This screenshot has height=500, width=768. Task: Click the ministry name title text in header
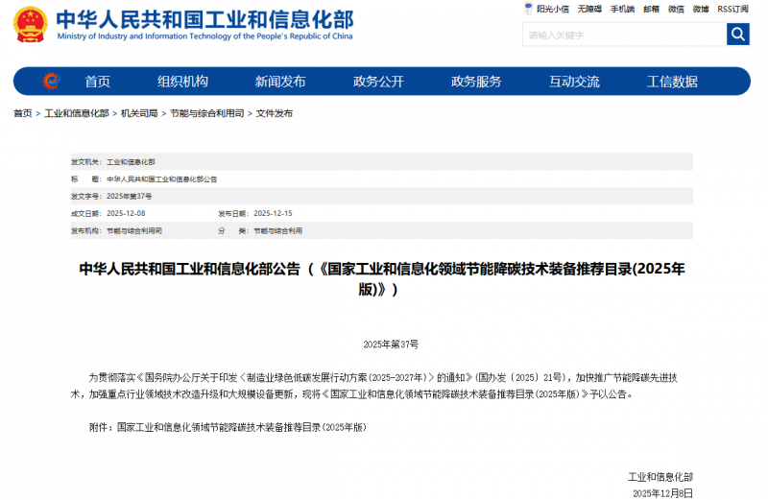point(204,19)
